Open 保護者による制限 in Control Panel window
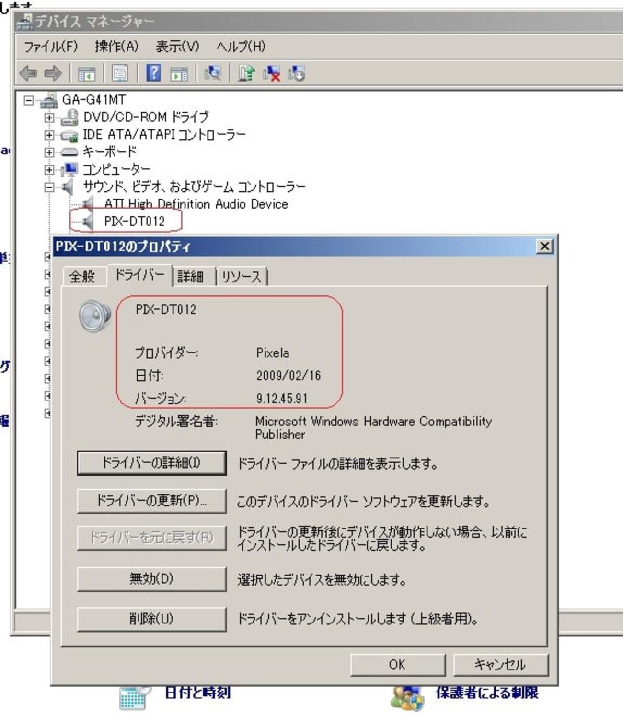 click(x=487, y=692)
